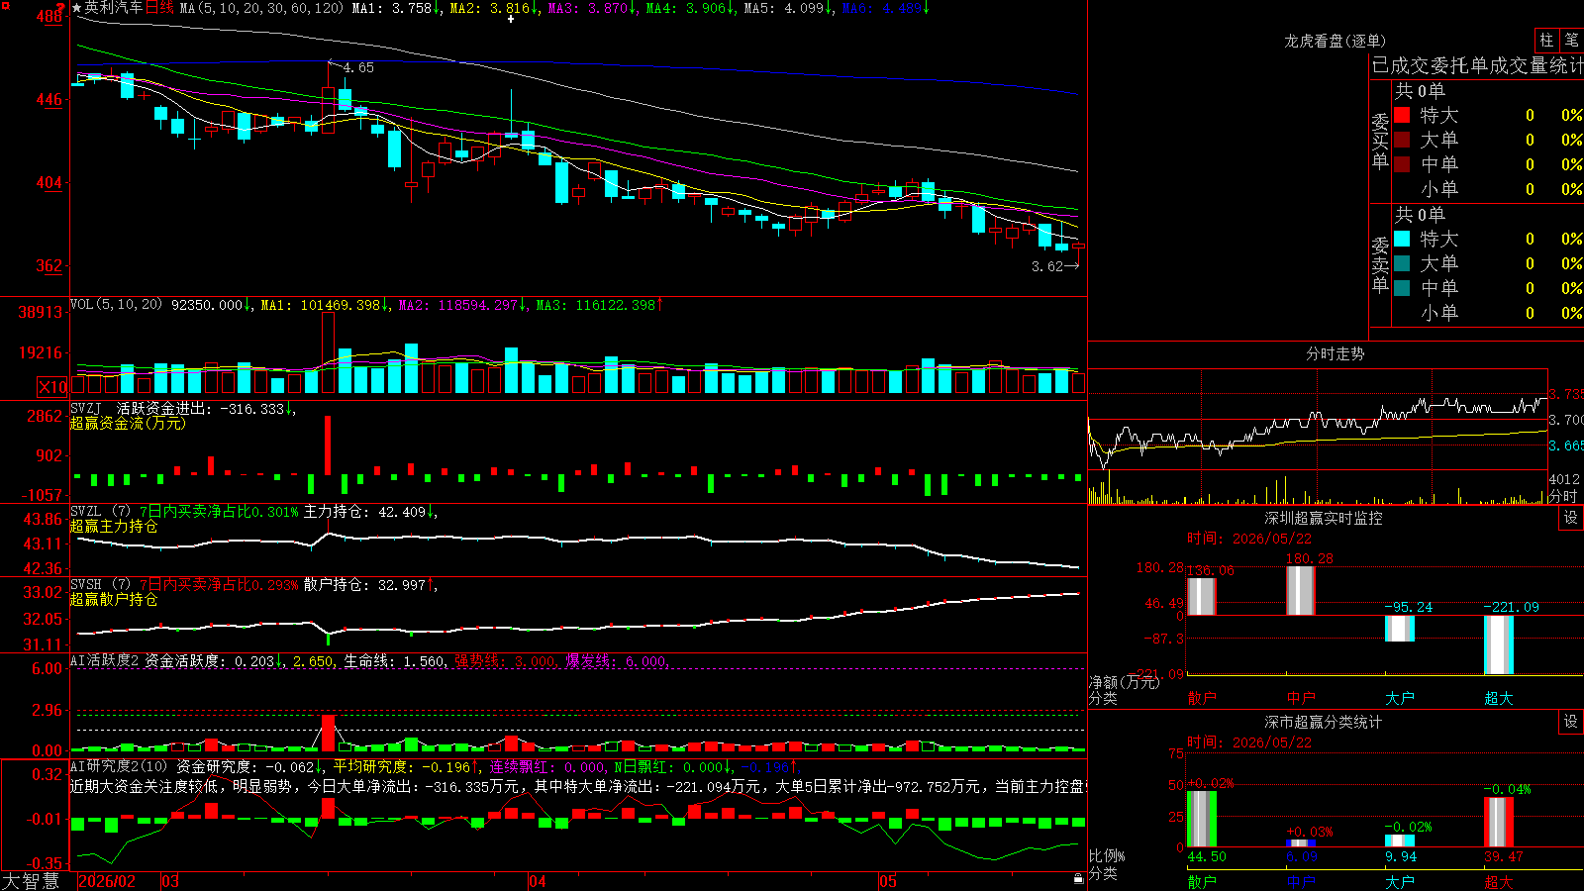
Task: Click the dark red 中单 swatch under 委买单
Action: point(1402,164)
